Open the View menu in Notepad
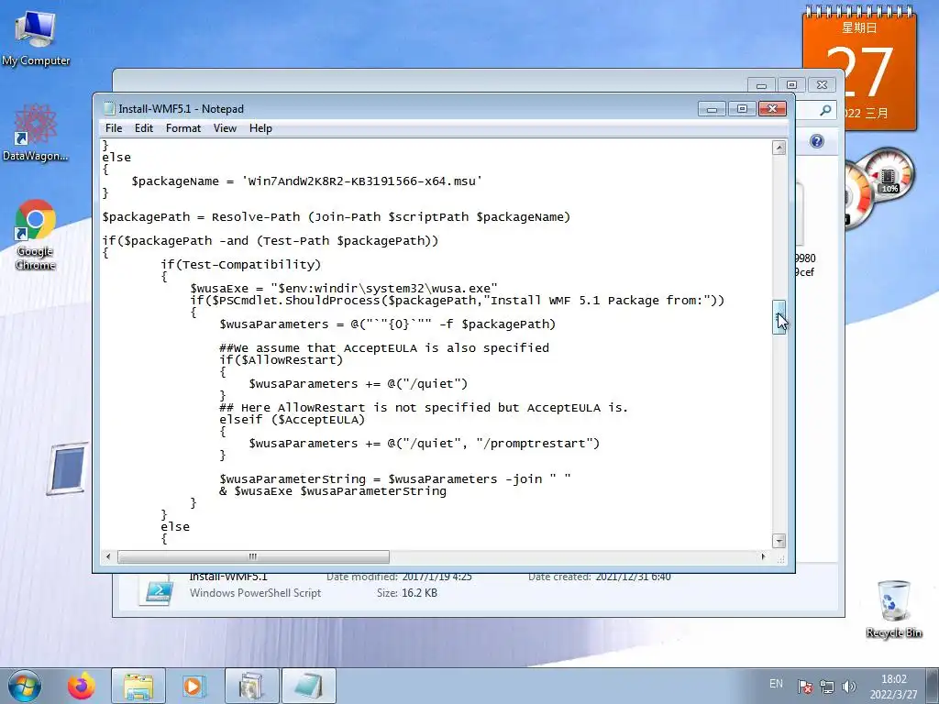The width and height of the screenshot is (939, 704). [226, 128]
